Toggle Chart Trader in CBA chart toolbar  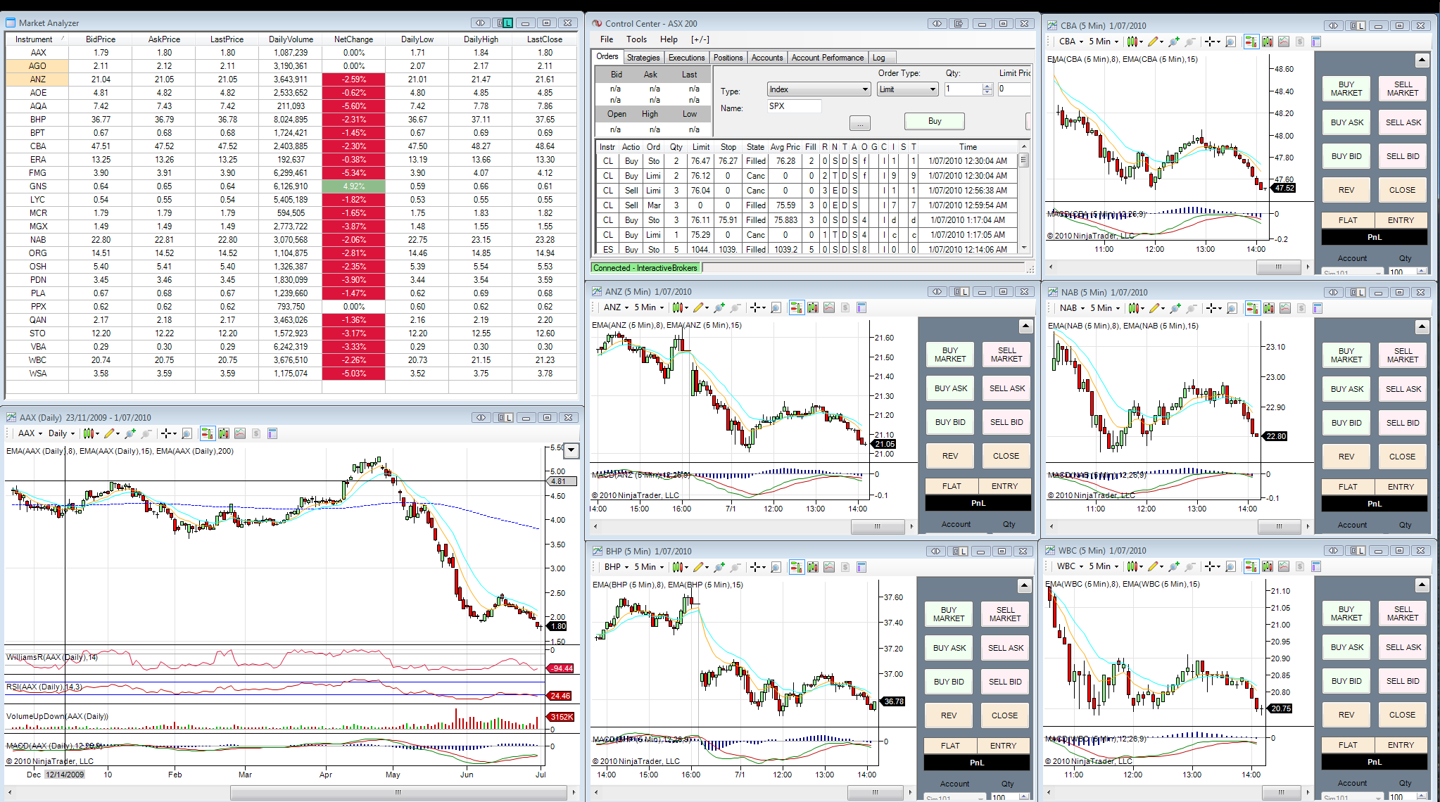(1251, 42)
